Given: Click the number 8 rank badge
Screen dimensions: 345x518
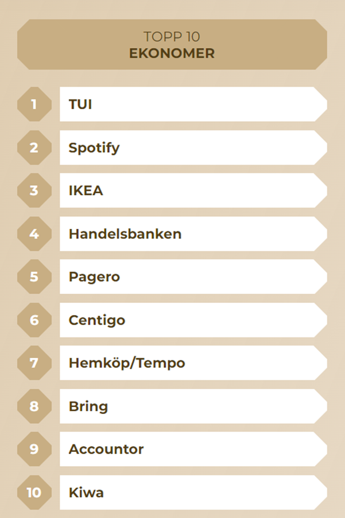Looking at the screenshot, I should tap(34, 406).
